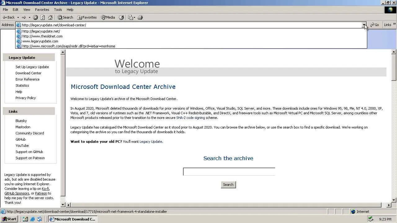Click the main page vertical scrollbar down arrow
397x223 pixels.
pyautogui.click(x=394, y=200)
